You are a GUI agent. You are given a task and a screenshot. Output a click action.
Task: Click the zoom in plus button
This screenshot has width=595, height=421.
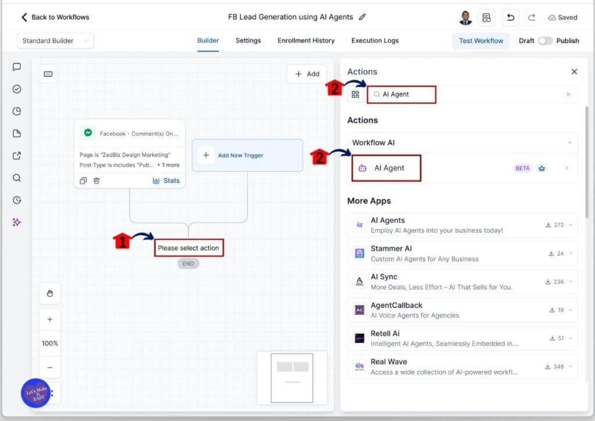[x=50, y=319]
